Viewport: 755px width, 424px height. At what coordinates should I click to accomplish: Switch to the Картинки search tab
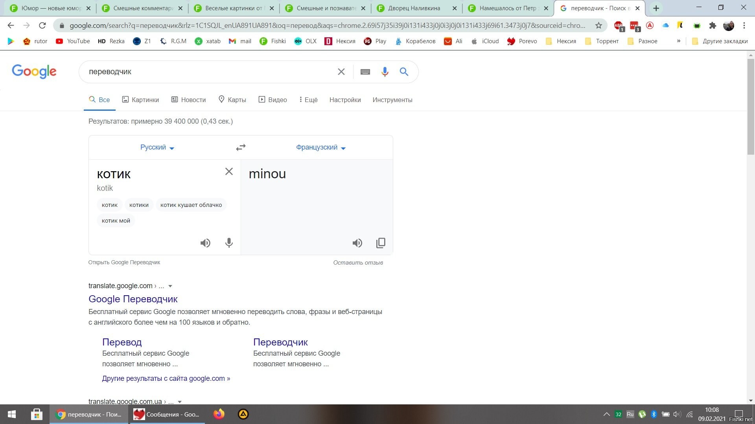(140, 100)
